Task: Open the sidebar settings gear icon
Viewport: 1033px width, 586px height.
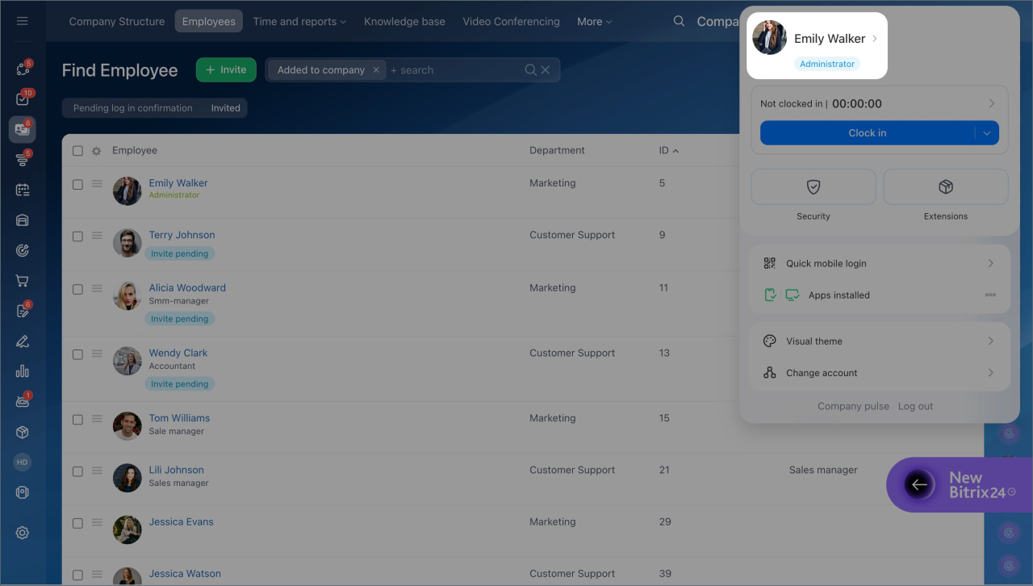Action: (x=23, y=533)
